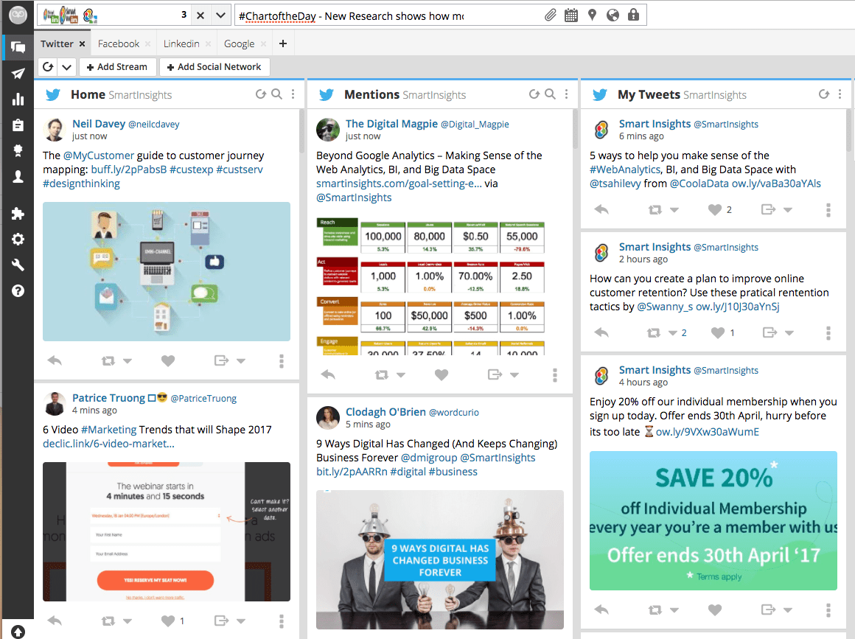This screenshot has height=639, width=855.
Task: Like Neil Davey's customer journey tweet
Action: 168,360
